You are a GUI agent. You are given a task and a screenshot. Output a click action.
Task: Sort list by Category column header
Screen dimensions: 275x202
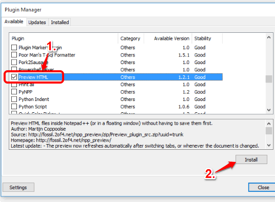(131, 38)
